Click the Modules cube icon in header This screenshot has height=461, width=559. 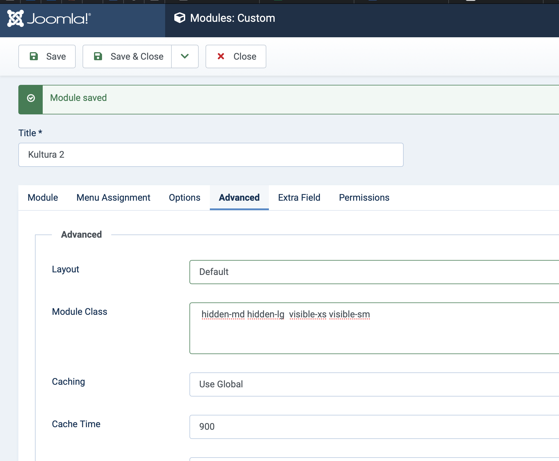tap(180, 18)
